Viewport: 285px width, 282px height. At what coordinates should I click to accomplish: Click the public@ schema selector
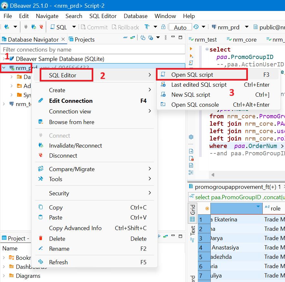coord(269,27)
